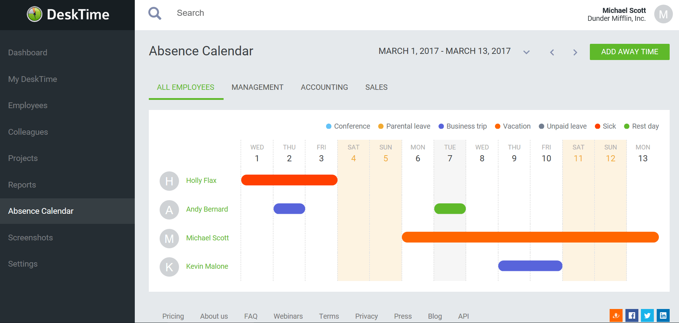This screenshot has width=679, height=323.
Task: Advance to the next date range
Action: [x=575, y=52]
